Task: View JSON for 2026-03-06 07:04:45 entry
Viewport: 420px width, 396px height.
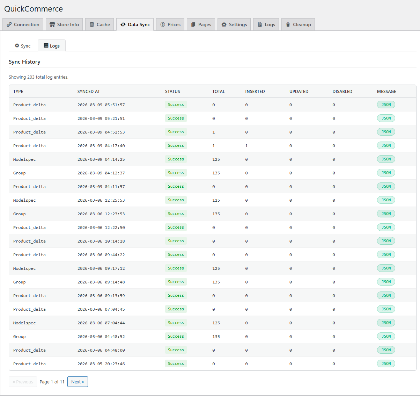Action: 386,309
